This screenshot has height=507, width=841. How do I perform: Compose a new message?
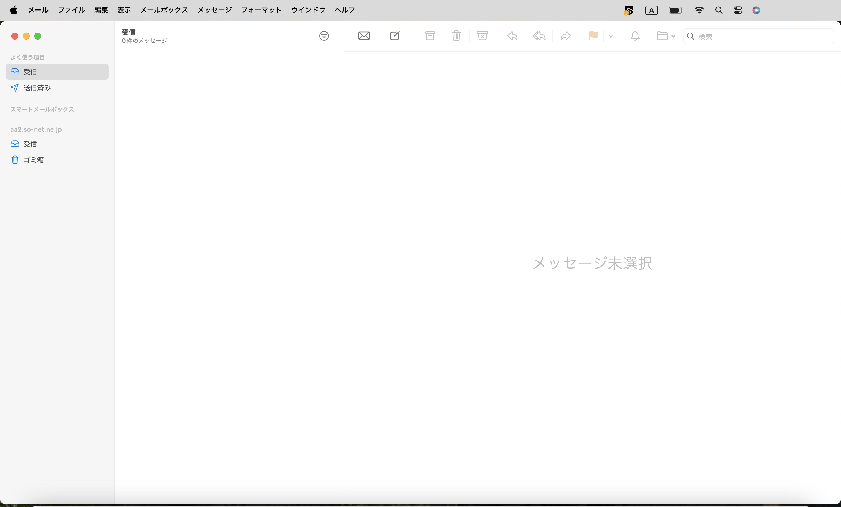pyautogui.click(x=395, y=35)
